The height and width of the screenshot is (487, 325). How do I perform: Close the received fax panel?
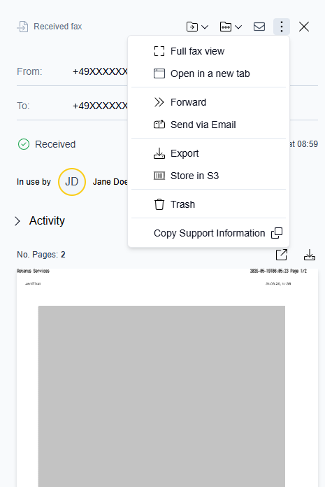[x=304, y=27]
